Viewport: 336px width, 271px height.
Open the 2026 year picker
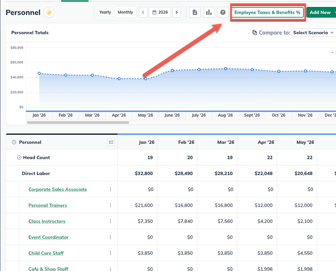tap(160, 13)
